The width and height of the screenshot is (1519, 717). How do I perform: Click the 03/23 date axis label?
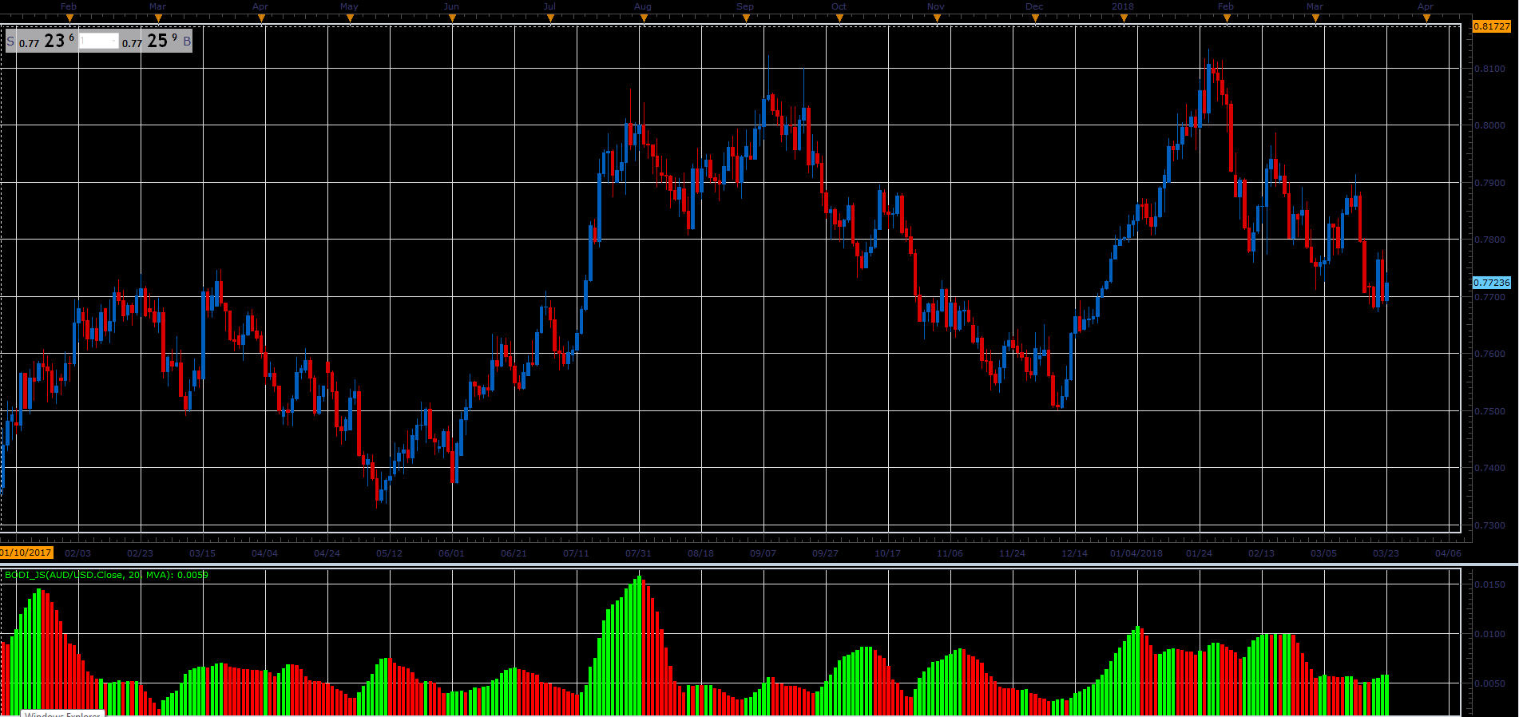[x=1386, y=553]
